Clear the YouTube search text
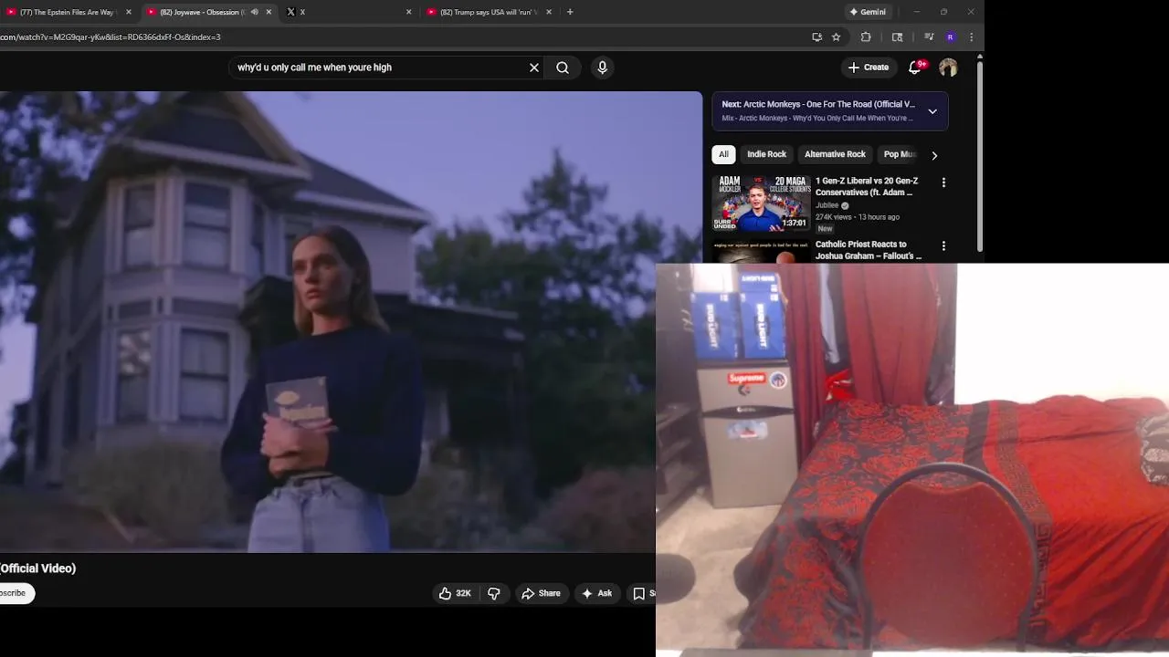The width and height of the screenshot is (1169, 657). click(x=534, y=68)
